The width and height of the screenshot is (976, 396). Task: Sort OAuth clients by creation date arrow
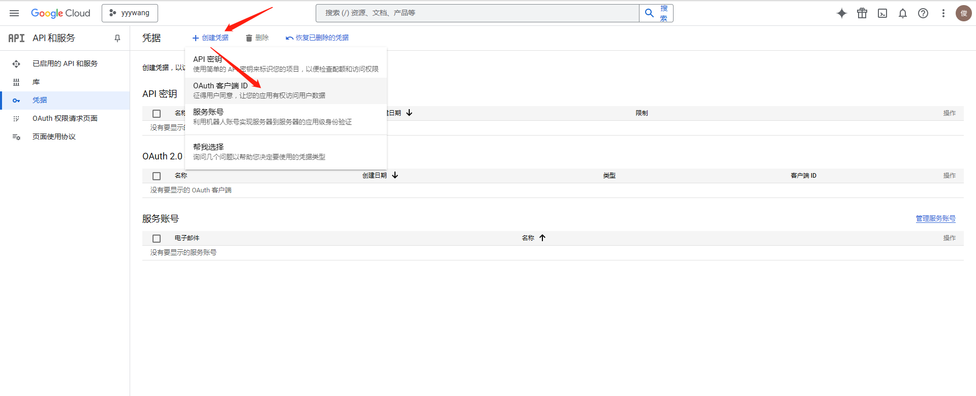[x=395, y=175]
